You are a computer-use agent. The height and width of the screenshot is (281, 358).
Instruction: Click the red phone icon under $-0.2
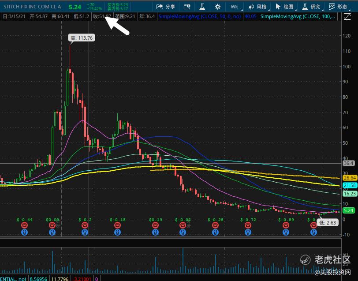[85, 225]
